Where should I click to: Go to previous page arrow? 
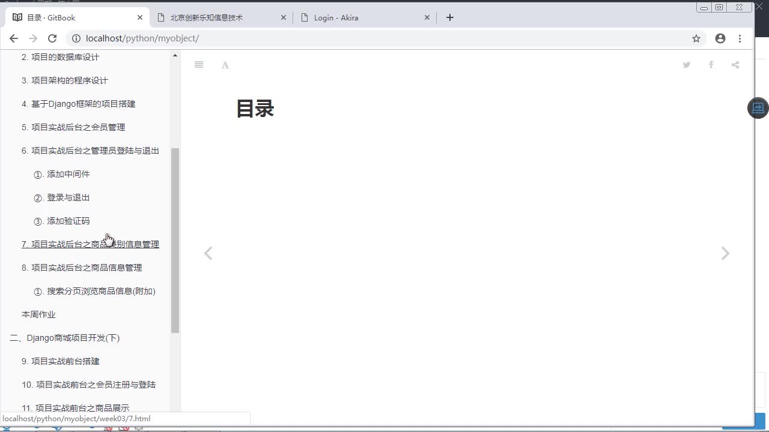pyautogui.click(x=208, y=253)
